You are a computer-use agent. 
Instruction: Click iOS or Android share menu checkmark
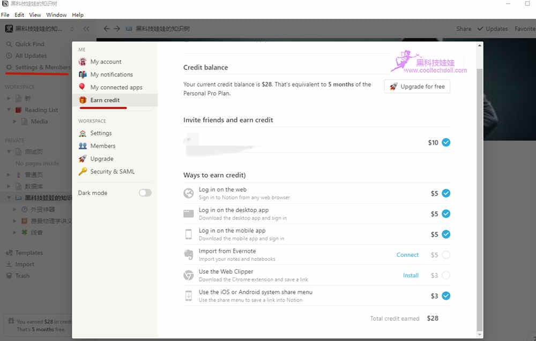pos(446,296)
